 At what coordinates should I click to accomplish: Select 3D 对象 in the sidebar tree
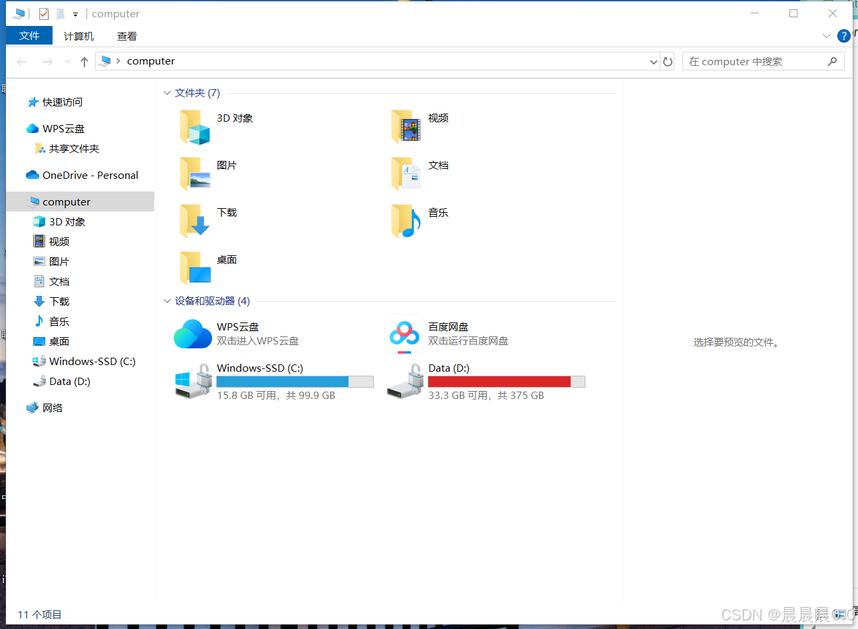(67, 221)
